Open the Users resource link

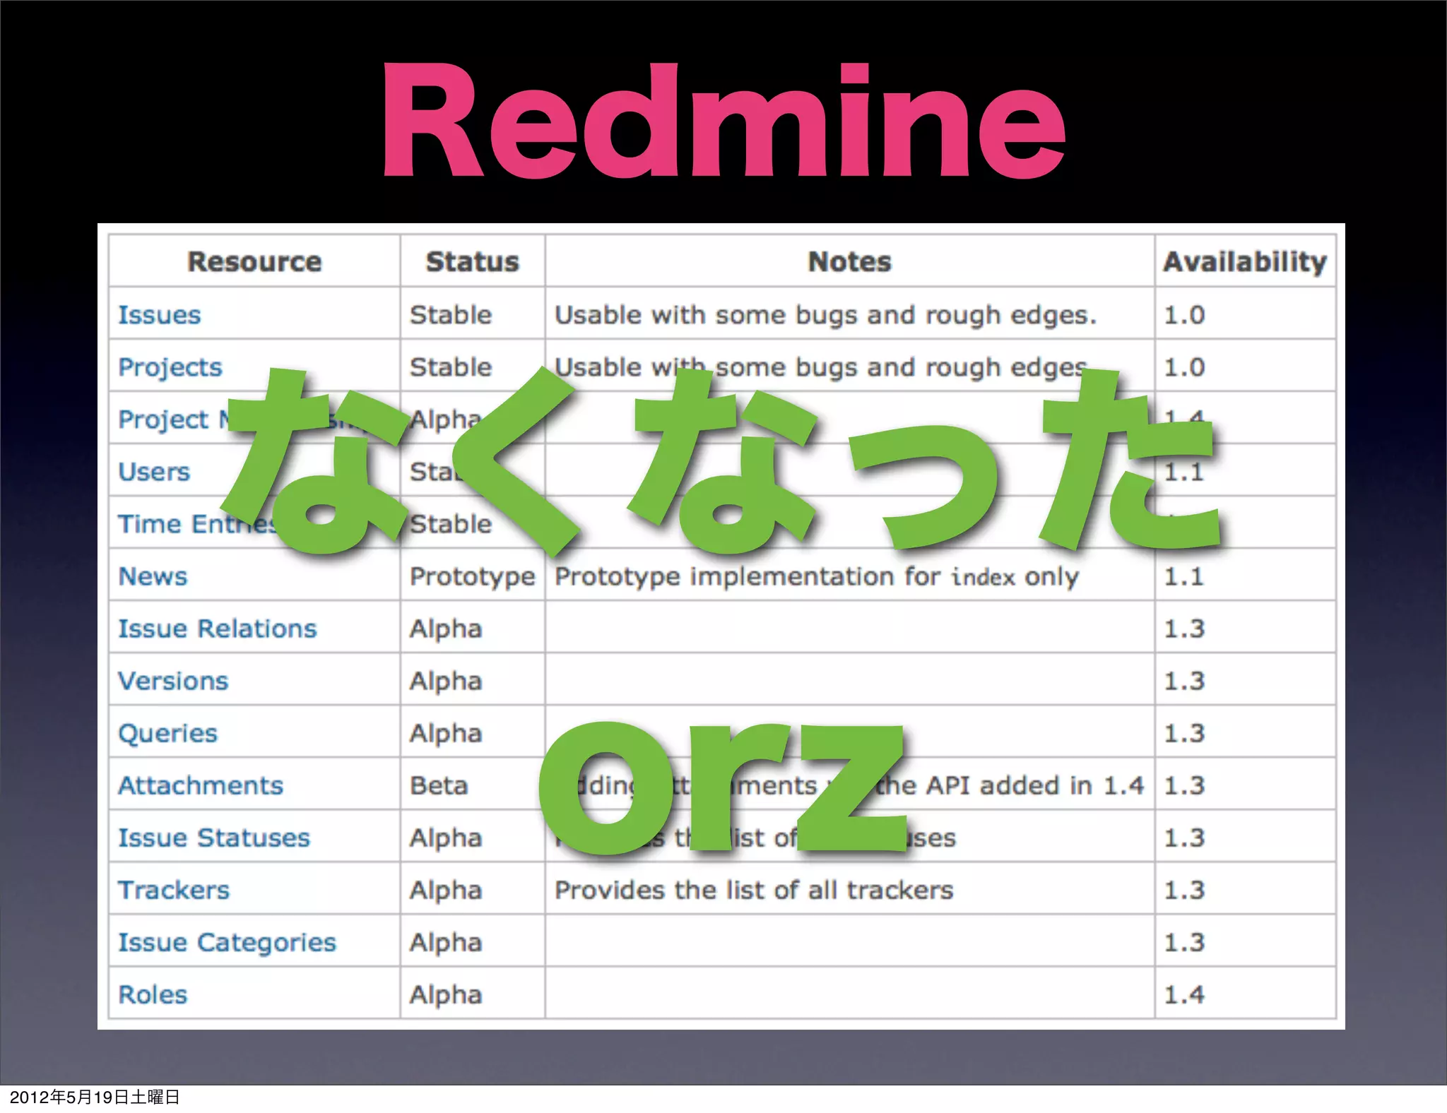(x=154, y=472)
